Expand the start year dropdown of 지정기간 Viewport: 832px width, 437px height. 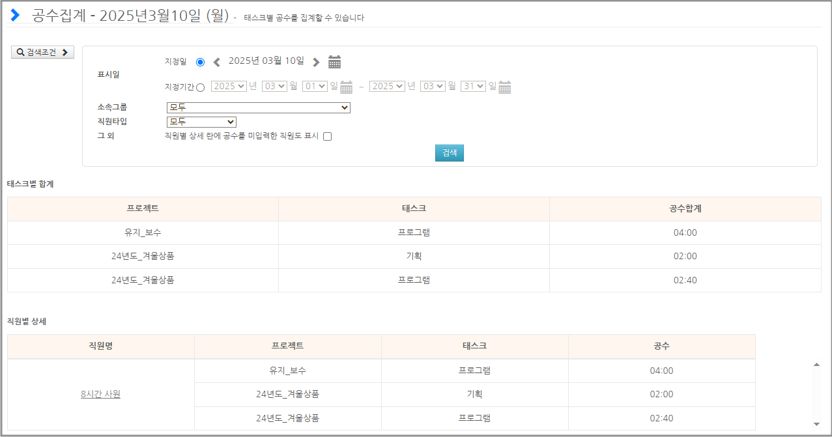229,86
